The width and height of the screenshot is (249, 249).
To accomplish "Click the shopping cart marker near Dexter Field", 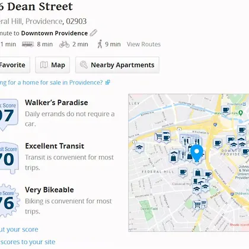I will tap(197, 205).
